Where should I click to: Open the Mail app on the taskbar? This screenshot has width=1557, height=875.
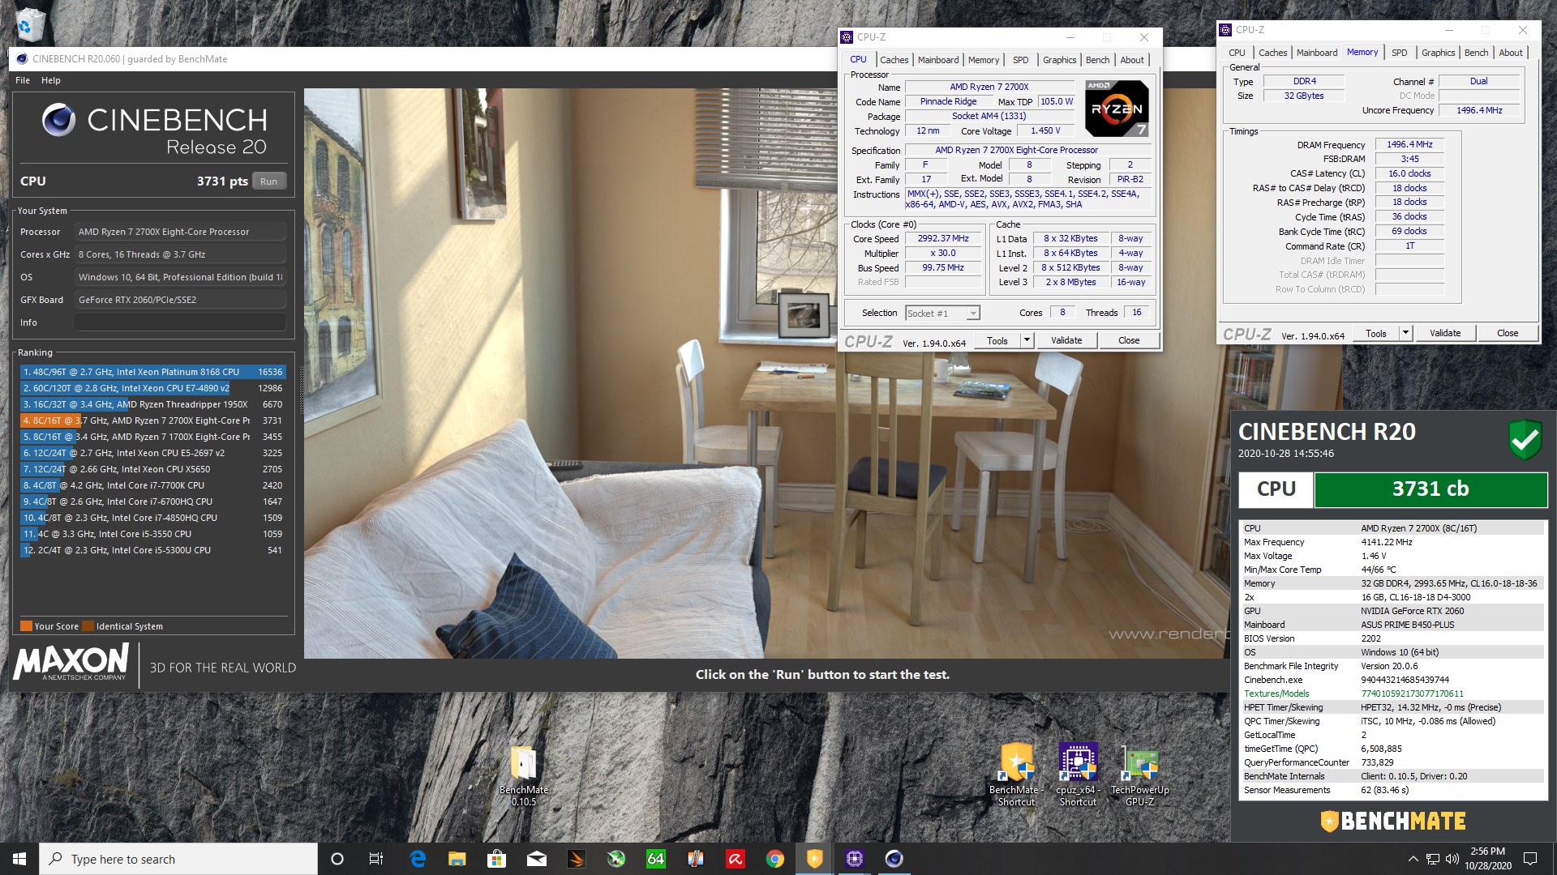point(536,859)
